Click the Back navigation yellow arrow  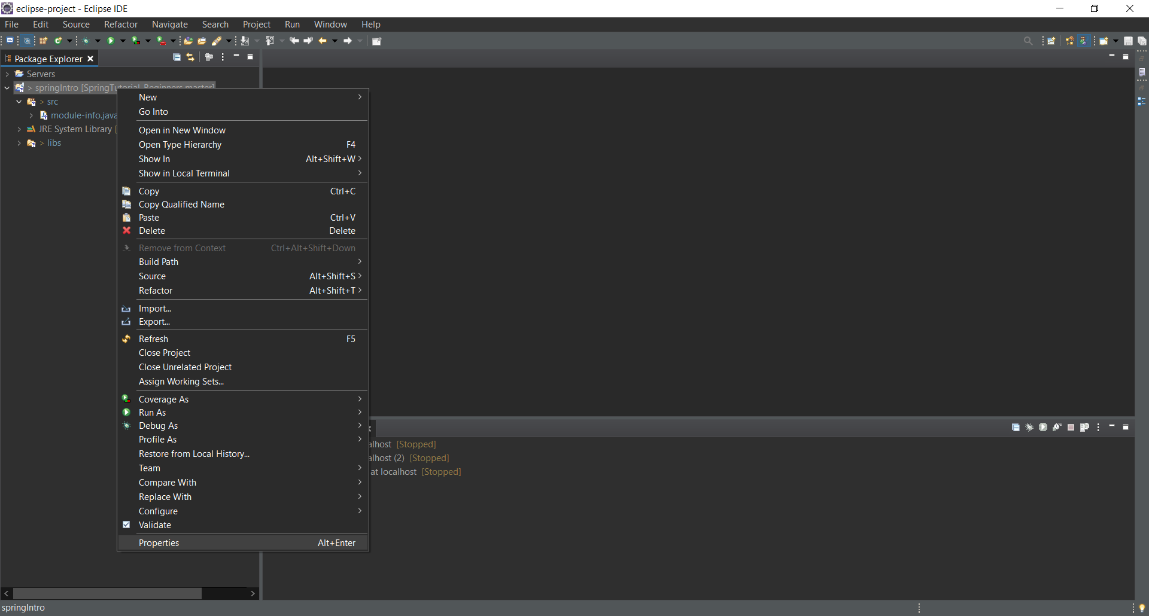tap(323, 41)
